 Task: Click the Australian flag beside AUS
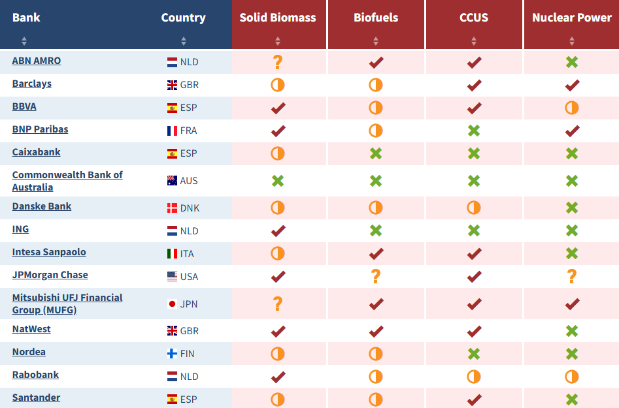(x=172, y=180)
